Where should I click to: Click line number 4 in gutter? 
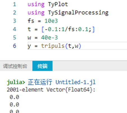tap(15, 29)
